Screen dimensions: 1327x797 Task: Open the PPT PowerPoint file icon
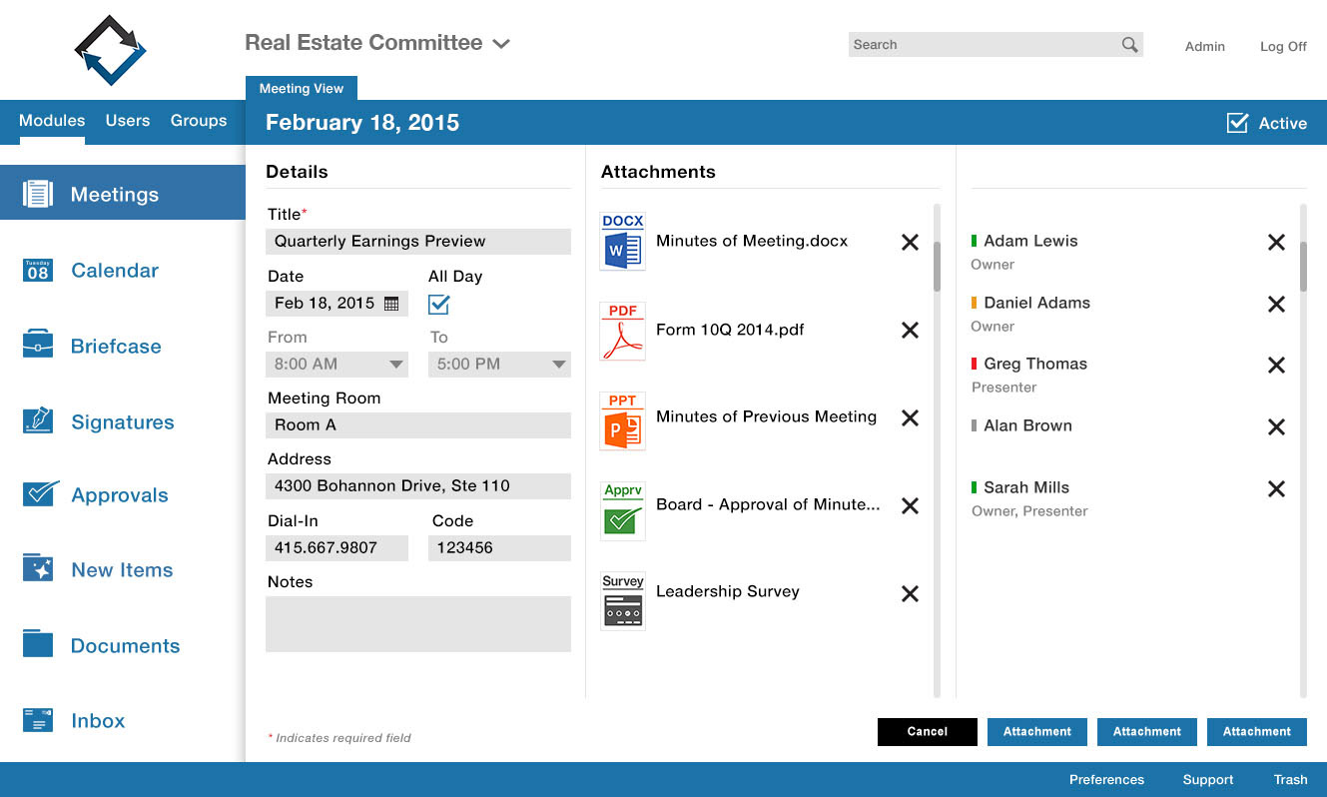[623, 420]
